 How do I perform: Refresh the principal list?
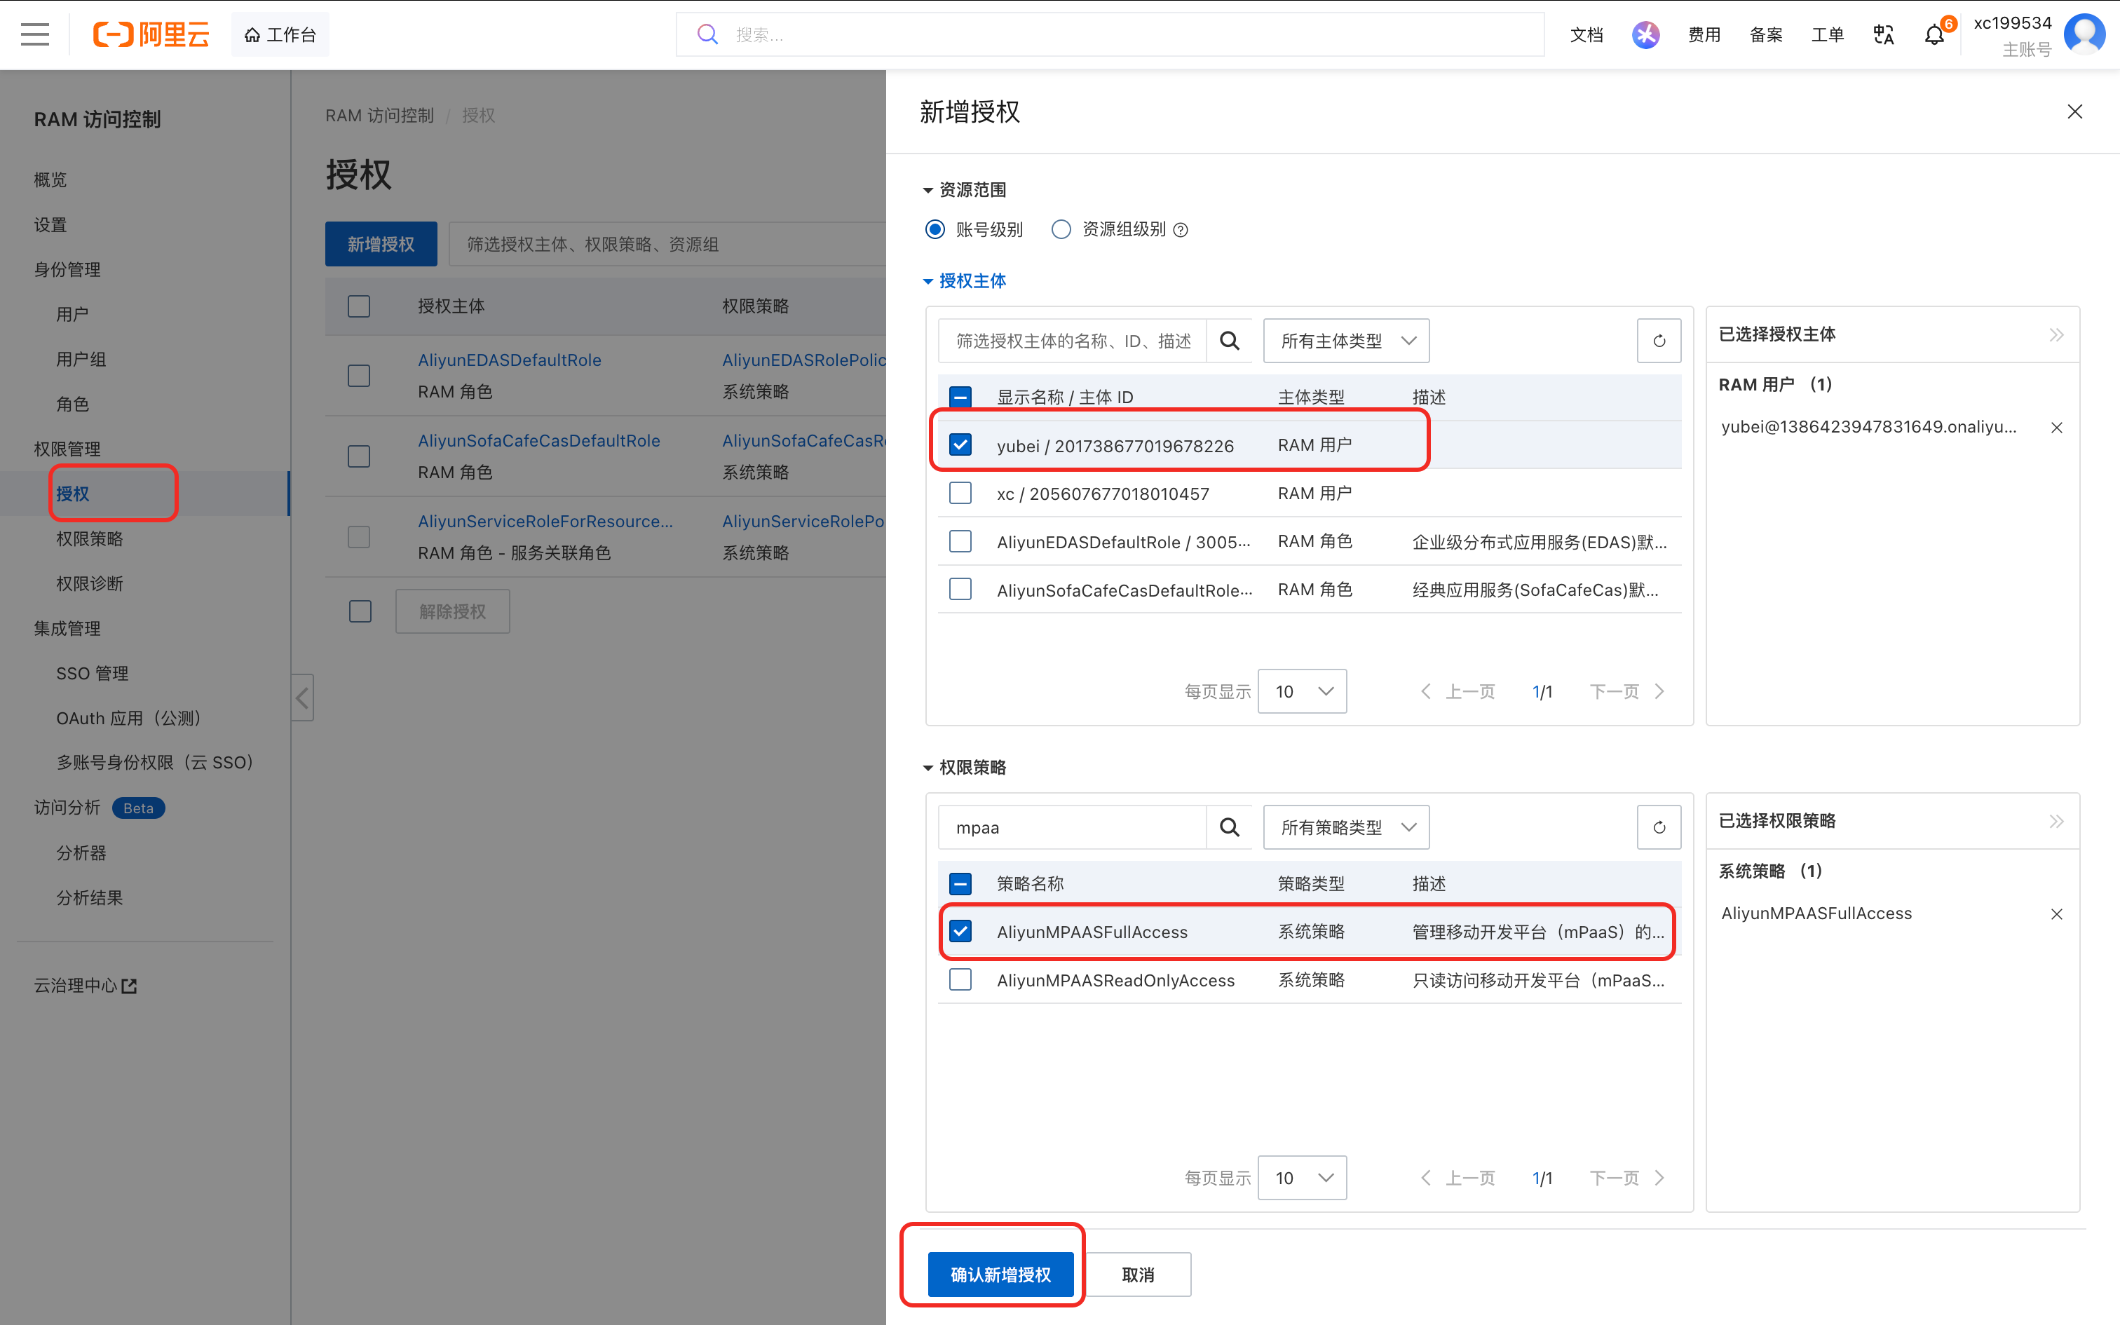pyautogui.click(x=1659, y=341)
